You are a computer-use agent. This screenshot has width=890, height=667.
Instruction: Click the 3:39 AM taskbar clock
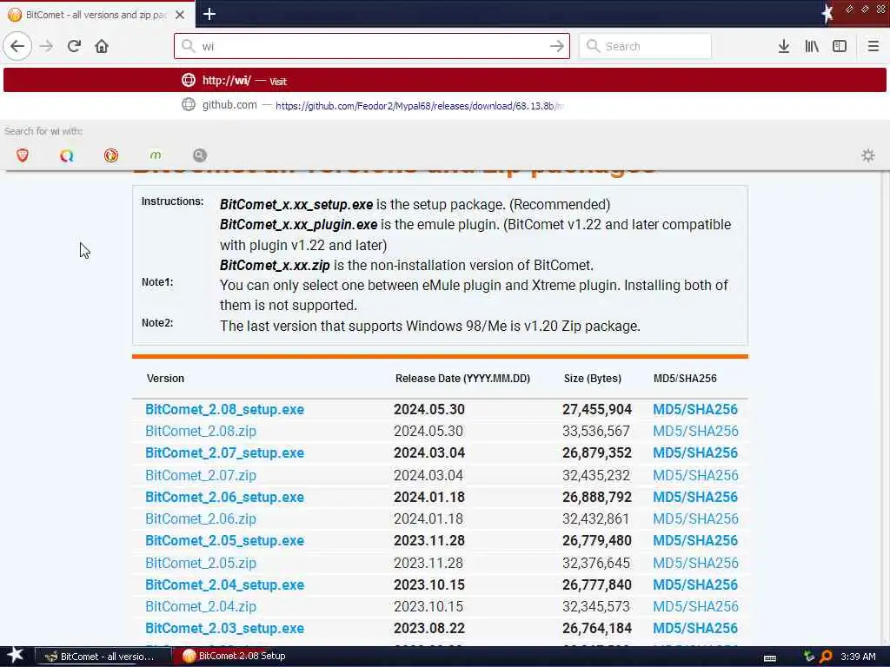(x=858, y=657)
